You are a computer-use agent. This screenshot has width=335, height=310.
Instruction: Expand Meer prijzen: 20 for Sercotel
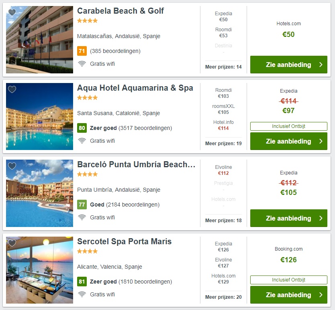click(x=223, y=297)
